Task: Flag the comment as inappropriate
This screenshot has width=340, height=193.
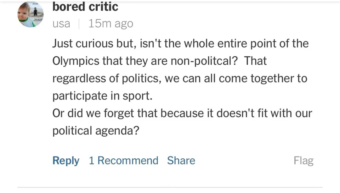Action: 303,161
